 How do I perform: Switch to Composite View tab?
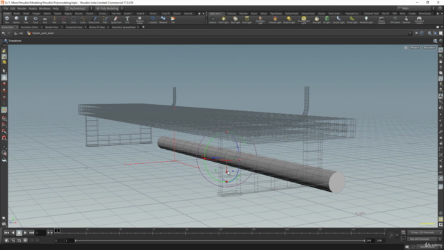74,27
